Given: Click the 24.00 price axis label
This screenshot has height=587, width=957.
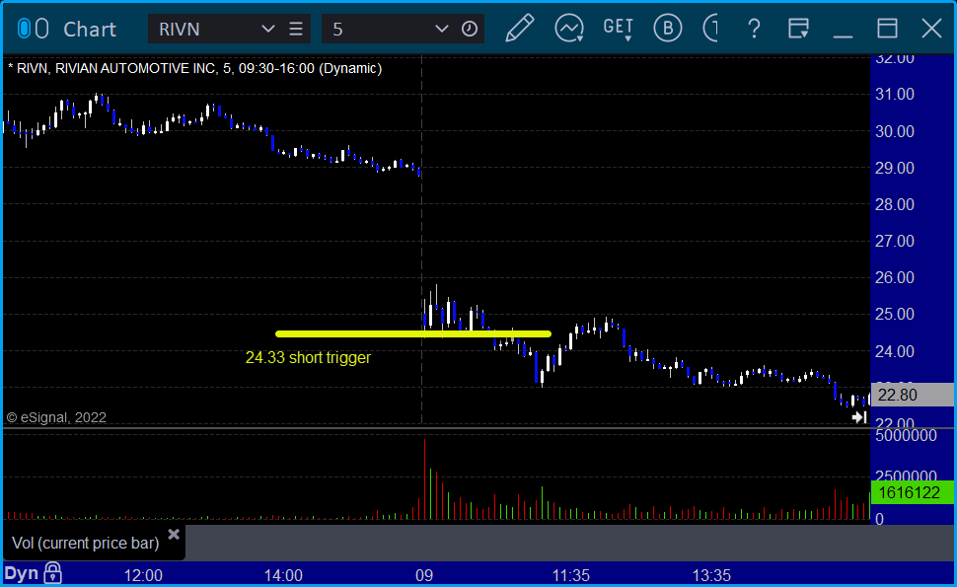Looking at the screenshot, I should [895, 351].
